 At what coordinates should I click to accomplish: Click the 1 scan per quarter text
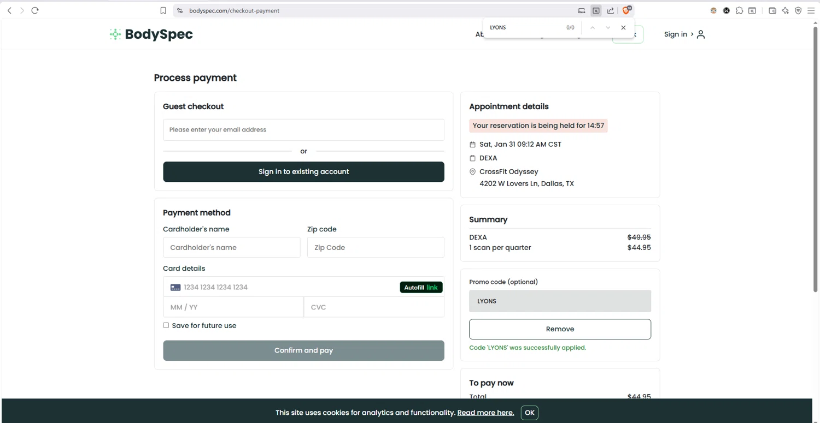pos(500,248)
